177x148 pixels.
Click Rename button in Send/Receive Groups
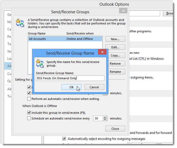click(117, 72)
